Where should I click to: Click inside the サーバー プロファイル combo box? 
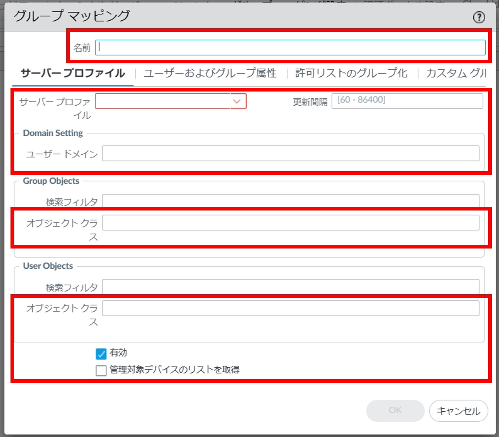[162, 101]
